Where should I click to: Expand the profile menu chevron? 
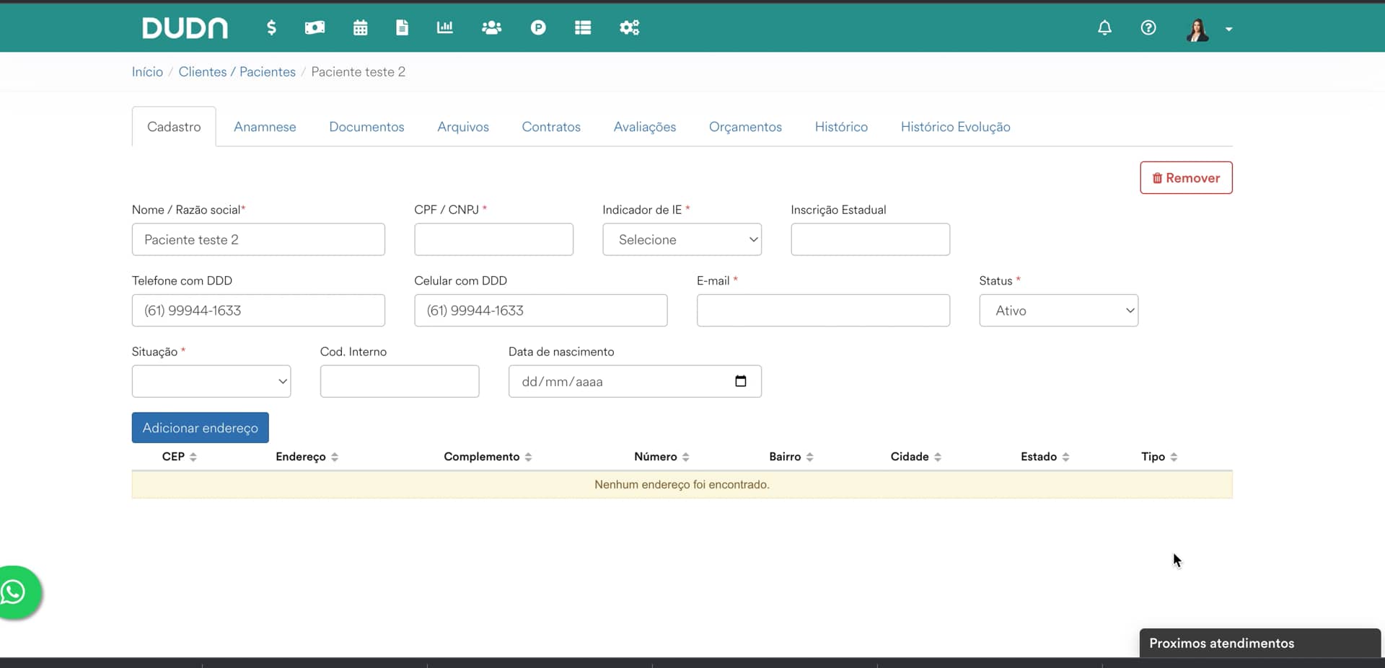tap(1228, 29)
